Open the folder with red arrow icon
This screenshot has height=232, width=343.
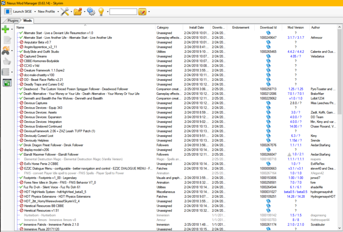pos(78,11)
